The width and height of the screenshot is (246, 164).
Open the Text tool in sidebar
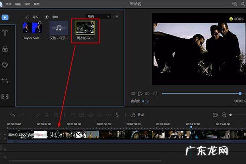[x=5, y=33]
